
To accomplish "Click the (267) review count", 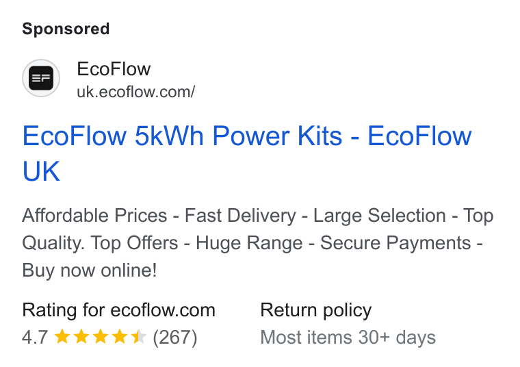I will (x=175, y=338).
